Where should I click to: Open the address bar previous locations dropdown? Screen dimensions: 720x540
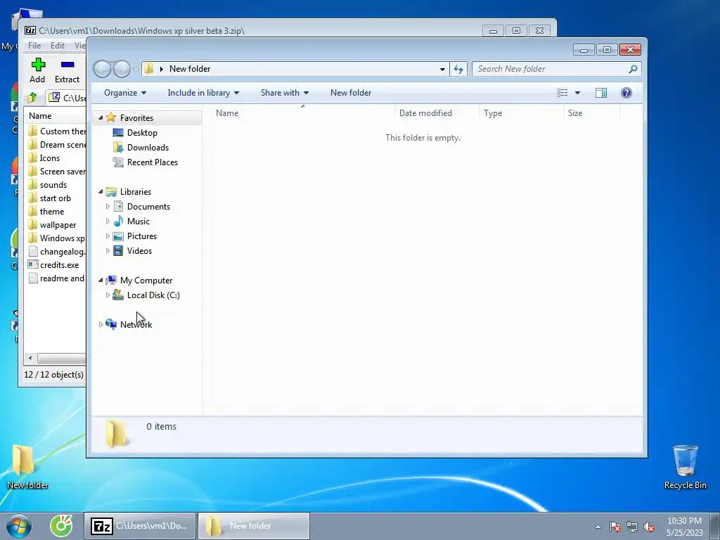coord(442,69)
